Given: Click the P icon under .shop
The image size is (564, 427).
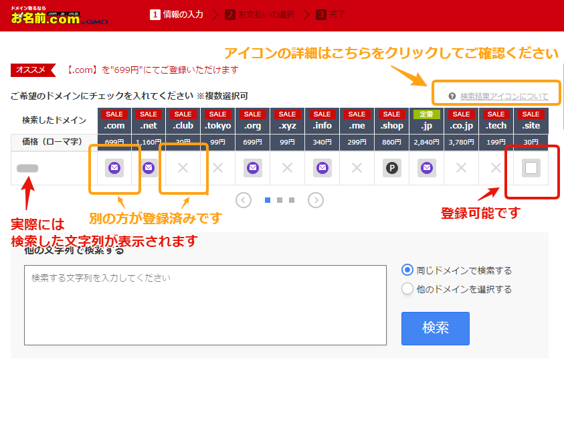Looking at the screenshot, I should [391, 169].
